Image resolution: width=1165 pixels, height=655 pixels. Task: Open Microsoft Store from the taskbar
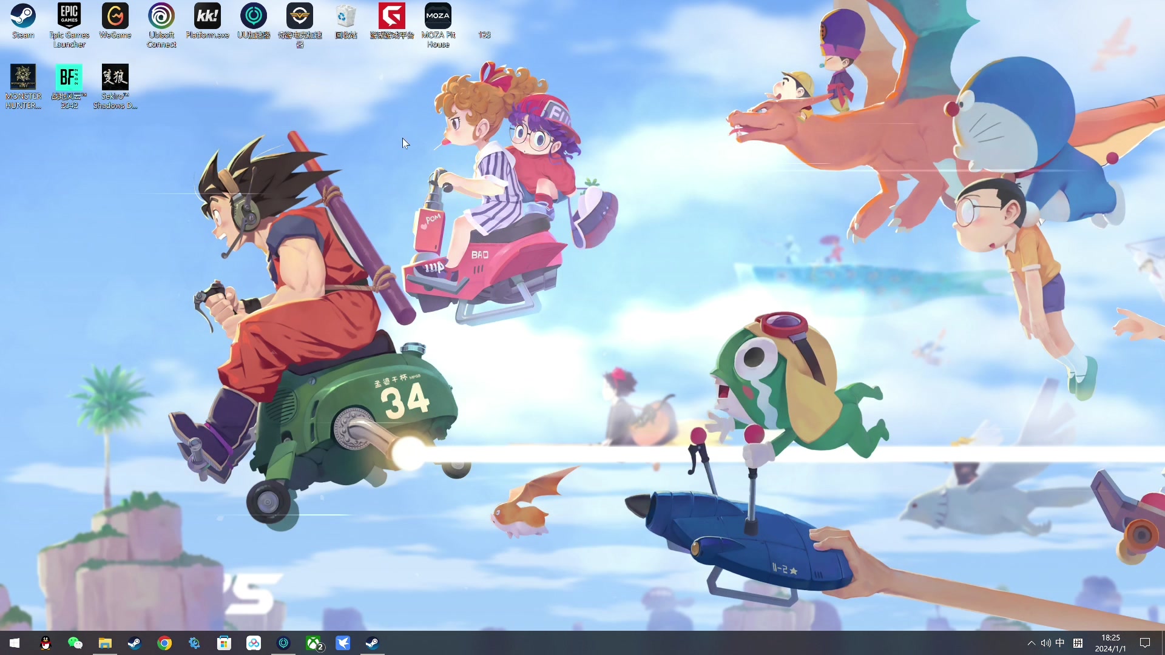click(224, 643)
